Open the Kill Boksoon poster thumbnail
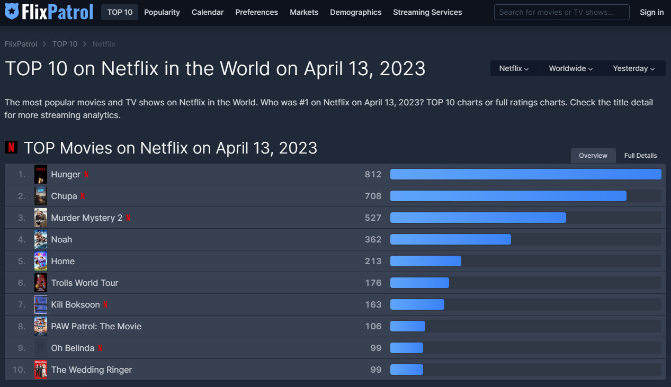671x387 pixels. (41, 304)
